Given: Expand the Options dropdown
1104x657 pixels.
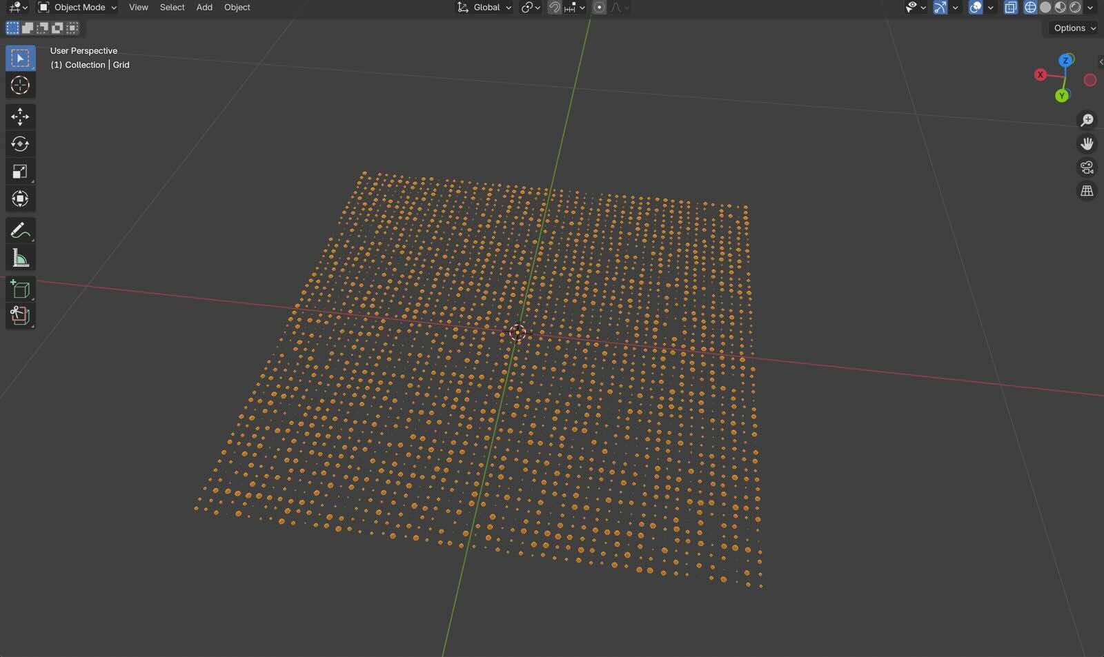Looking at the screenshot, I should click(1074, 28).
